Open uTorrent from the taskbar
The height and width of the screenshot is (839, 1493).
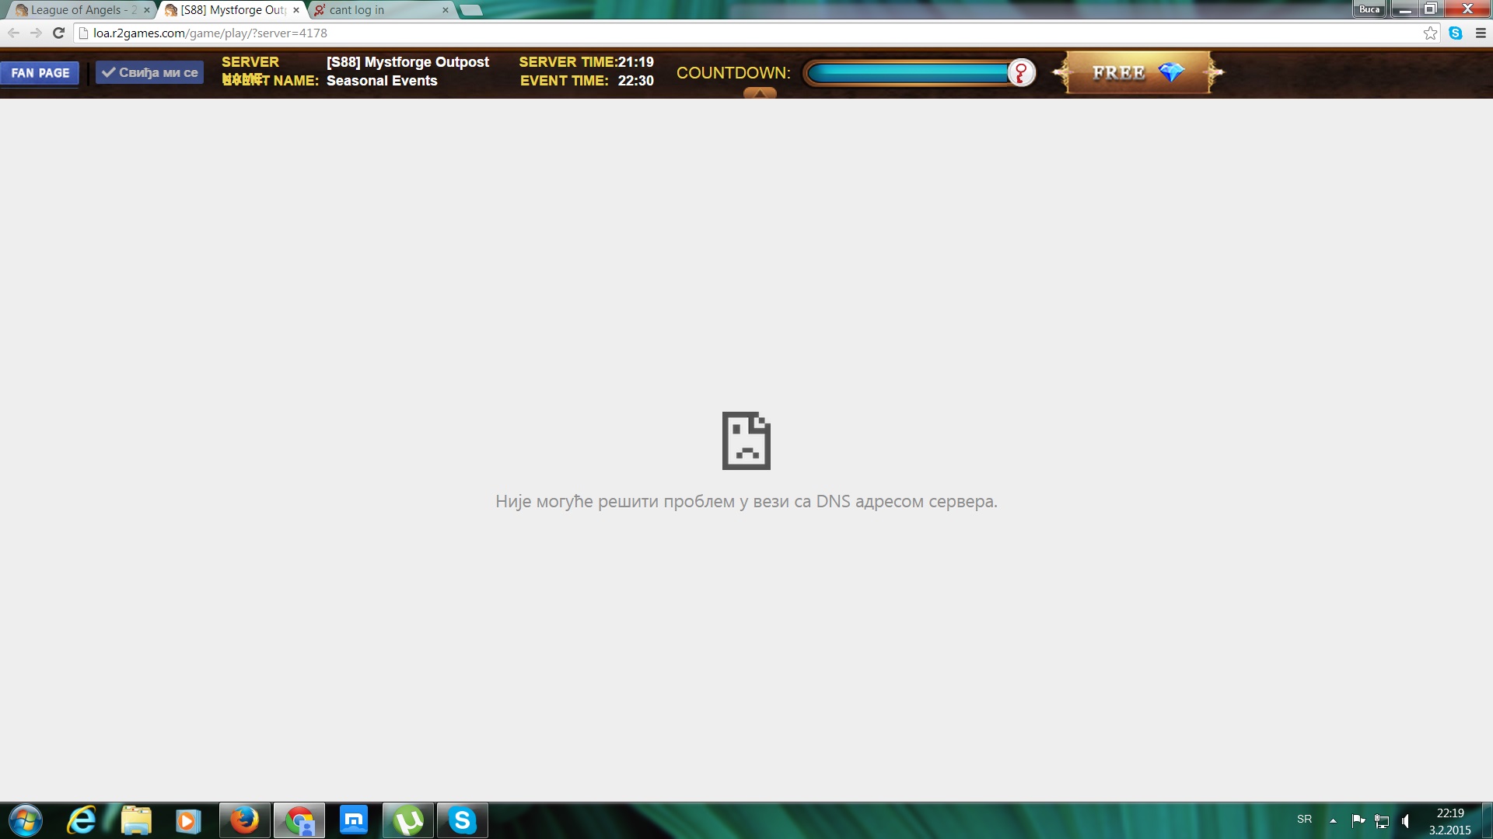[408, 820]
